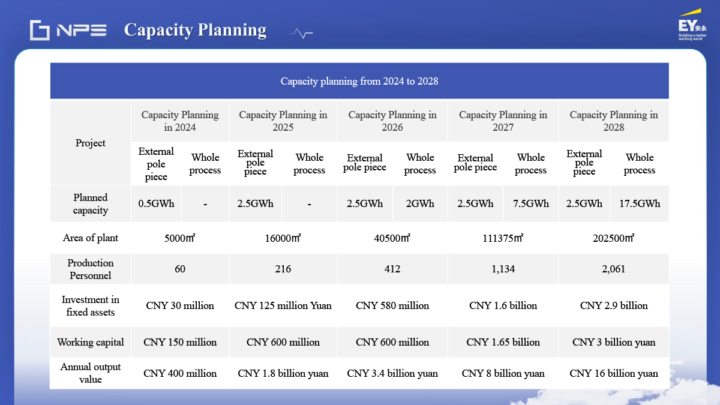Click 'Investment in fixed assets' row label

[x=91, y=306]
